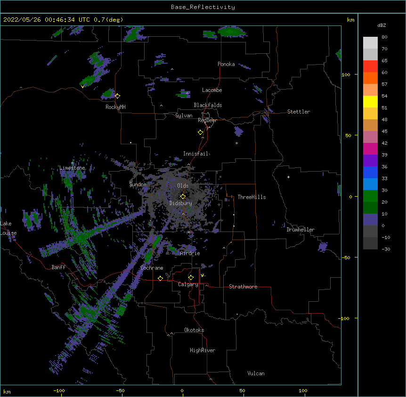Click the Base_Reflectivity title text
Screen dimensions: 406x397
coord(203,7)
